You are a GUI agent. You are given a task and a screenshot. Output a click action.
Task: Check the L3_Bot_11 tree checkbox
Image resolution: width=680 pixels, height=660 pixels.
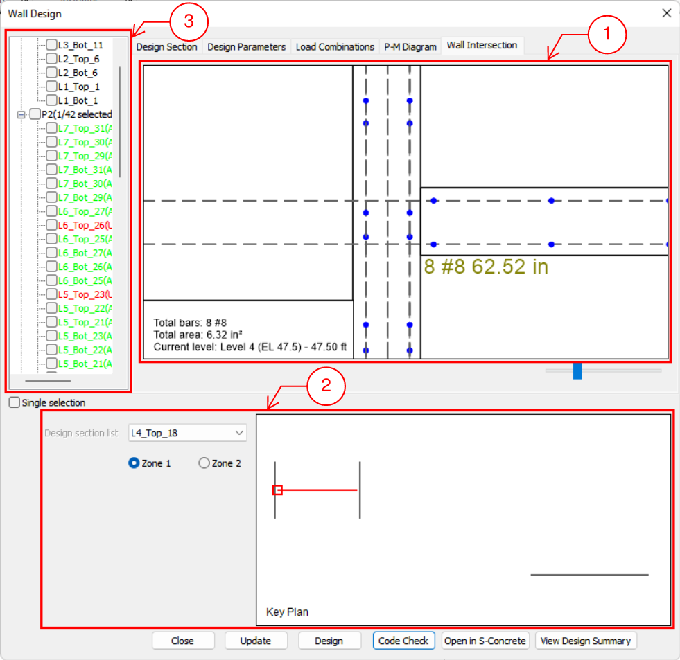51,45
